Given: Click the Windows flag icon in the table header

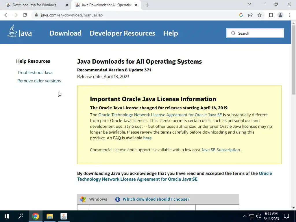Looking at the screenshot, I should [x=83, y=199].
